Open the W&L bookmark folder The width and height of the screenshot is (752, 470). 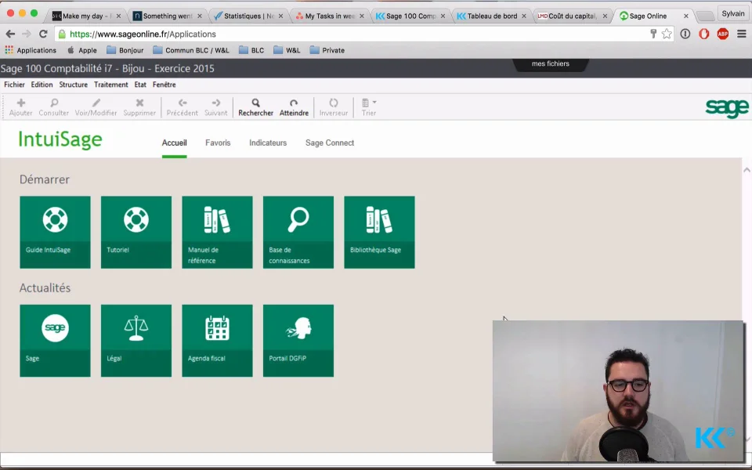point(287,50)
